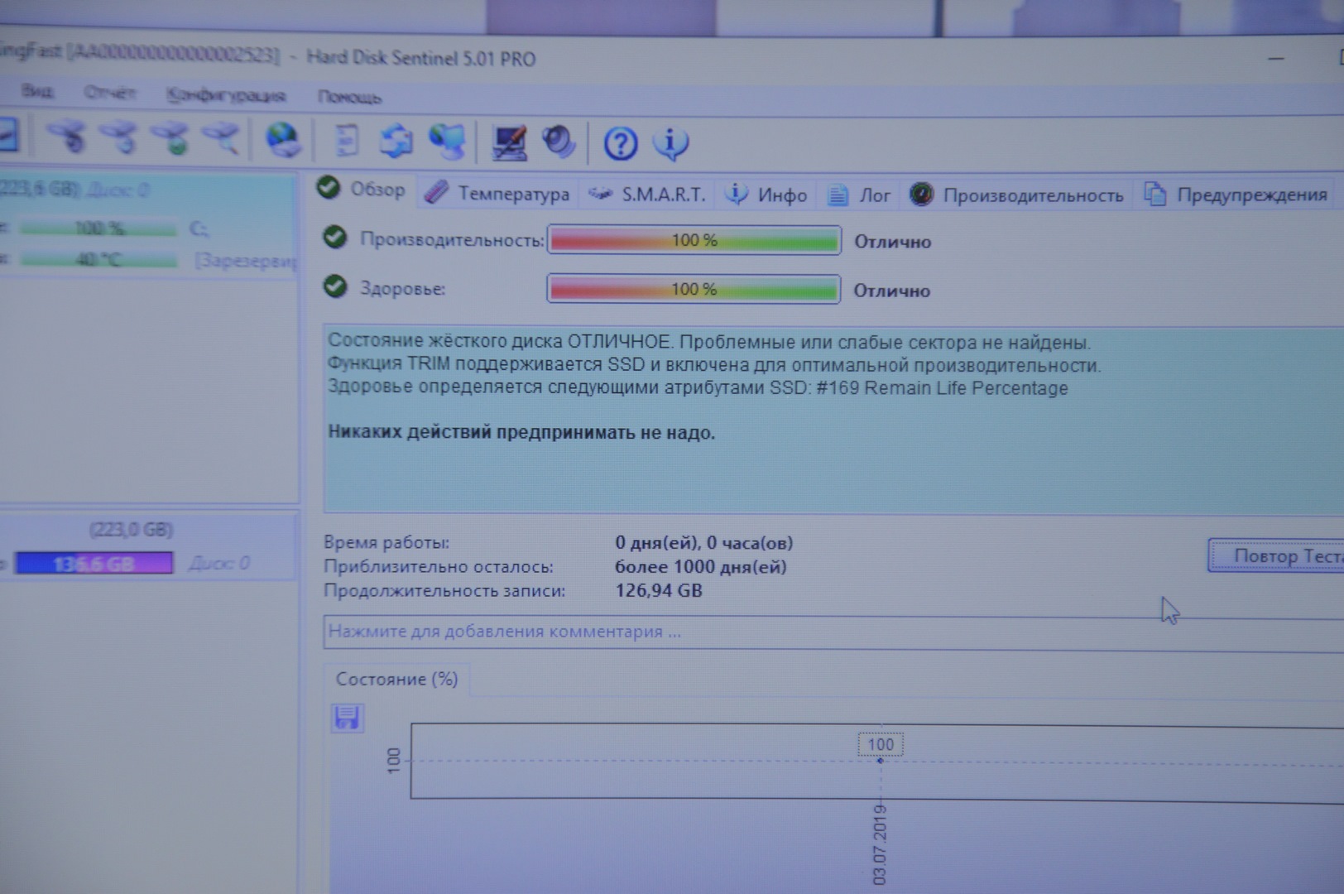The image size is (1344, 894).
Task: Select the Производительность tab
Action: (x=1018, y=195)
